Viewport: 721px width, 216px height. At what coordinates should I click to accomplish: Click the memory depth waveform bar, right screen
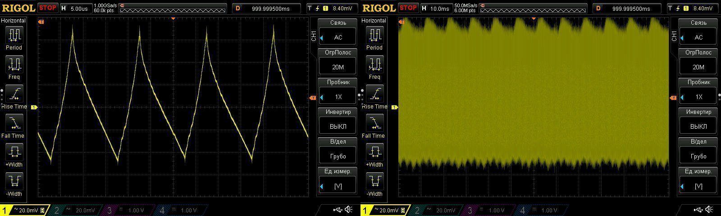pyautogui.click(x=534, y=8)
